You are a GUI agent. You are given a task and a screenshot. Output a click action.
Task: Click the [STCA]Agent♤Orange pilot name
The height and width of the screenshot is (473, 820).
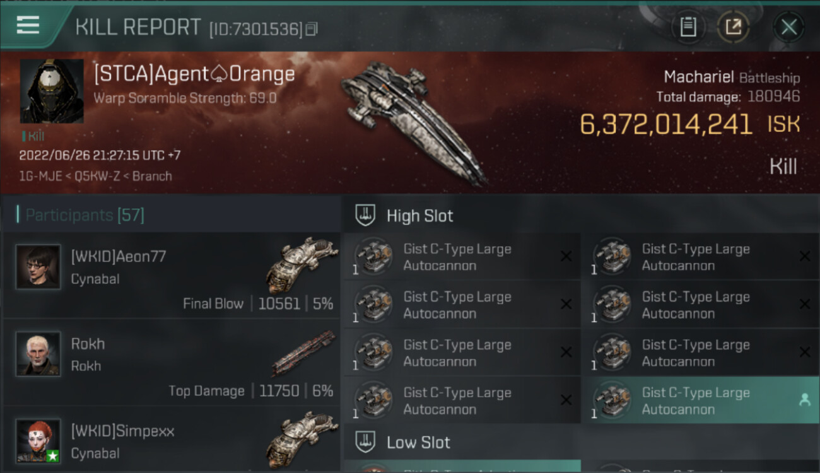pos(194,74)
